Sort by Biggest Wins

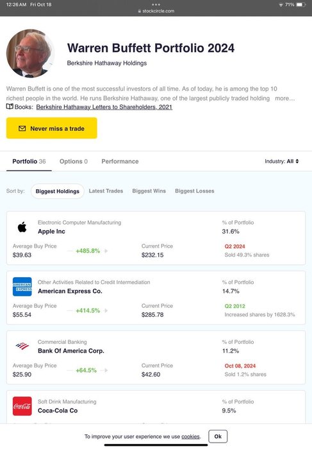[149, 191]
